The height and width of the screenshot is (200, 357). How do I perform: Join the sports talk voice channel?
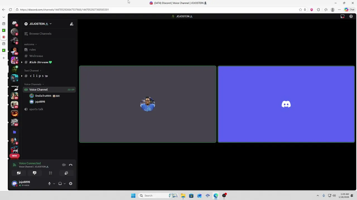pyautogui.click(x=36, y=109)
